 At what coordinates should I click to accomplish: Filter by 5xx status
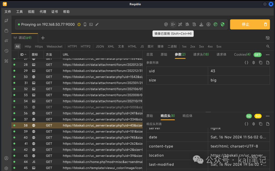click(219, 46)
